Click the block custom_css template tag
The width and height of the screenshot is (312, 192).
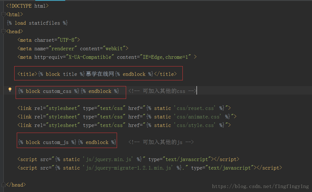tap(68, 91)
